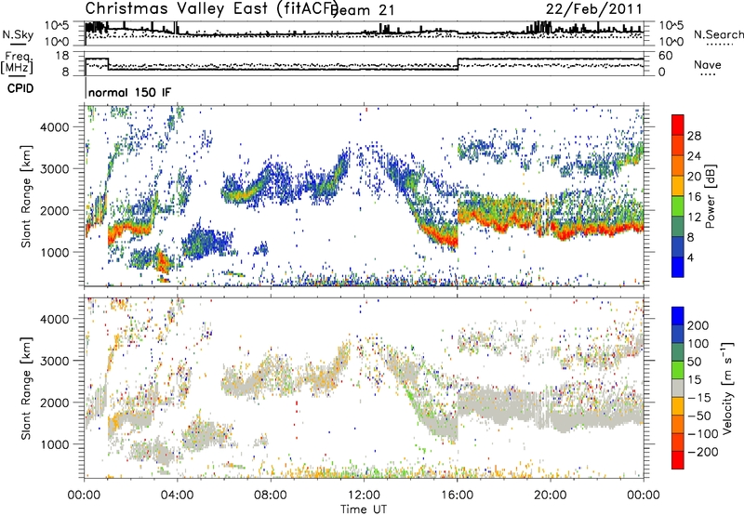Click the 'Time UT' axis title

coord(364,509)
